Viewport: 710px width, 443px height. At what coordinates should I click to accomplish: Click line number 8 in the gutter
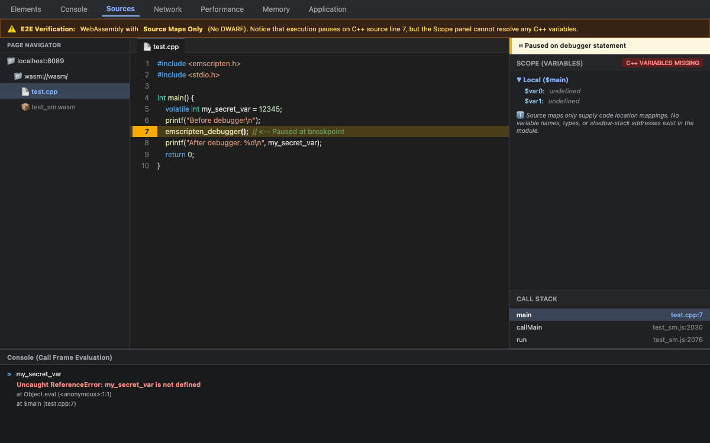coord(147,143)
